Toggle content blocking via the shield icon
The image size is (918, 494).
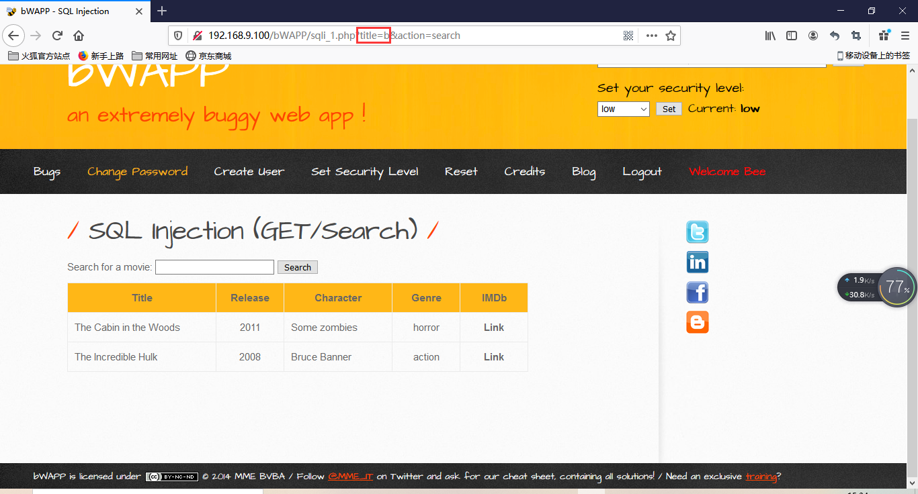(177, 36)
